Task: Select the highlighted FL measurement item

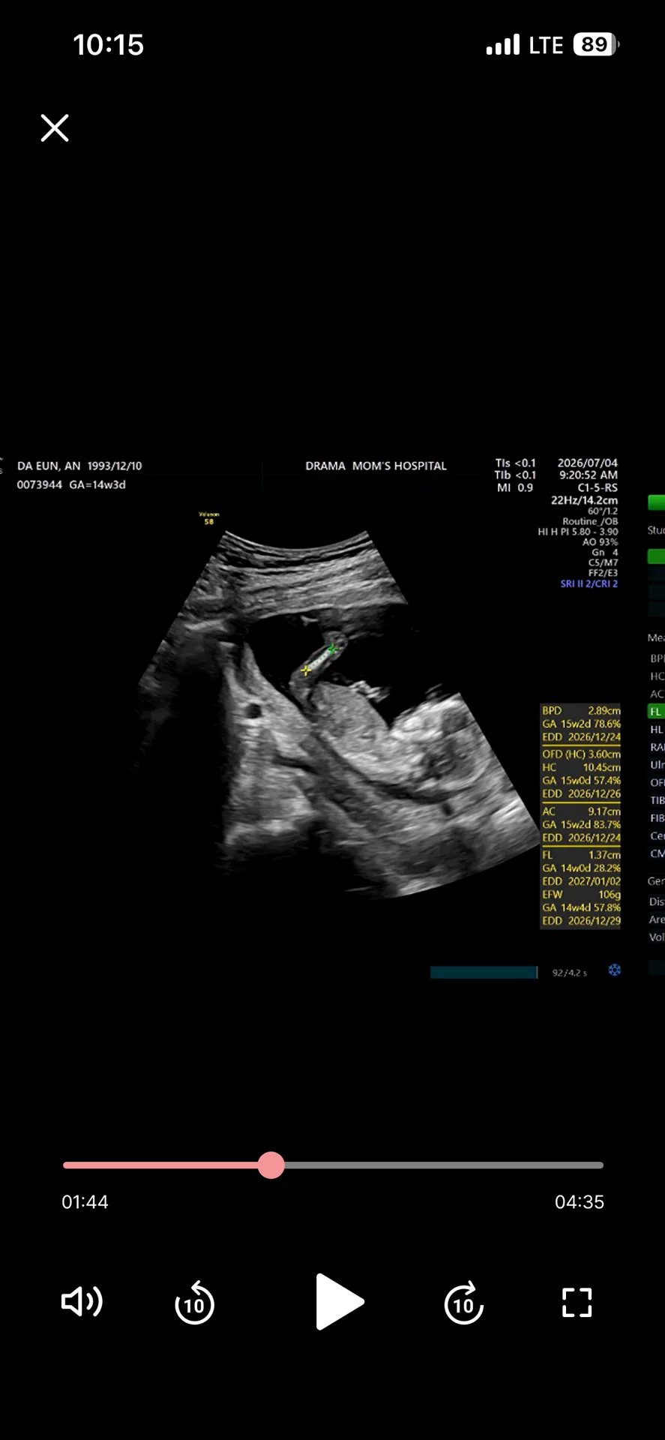Action: coord(656,712)
